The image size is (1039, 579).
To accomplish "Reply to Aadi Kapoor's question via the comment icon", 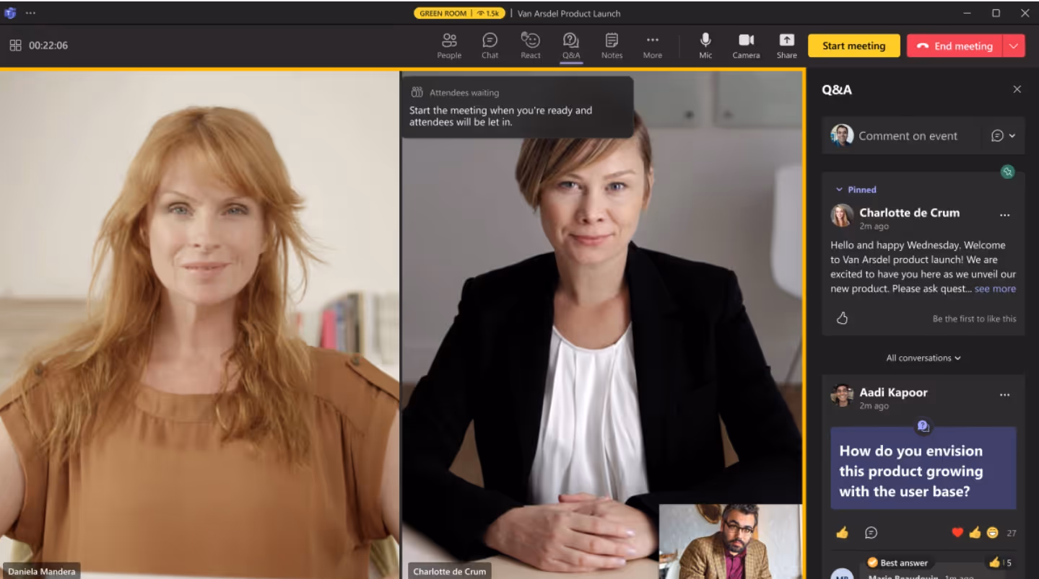I will [871, 533].
